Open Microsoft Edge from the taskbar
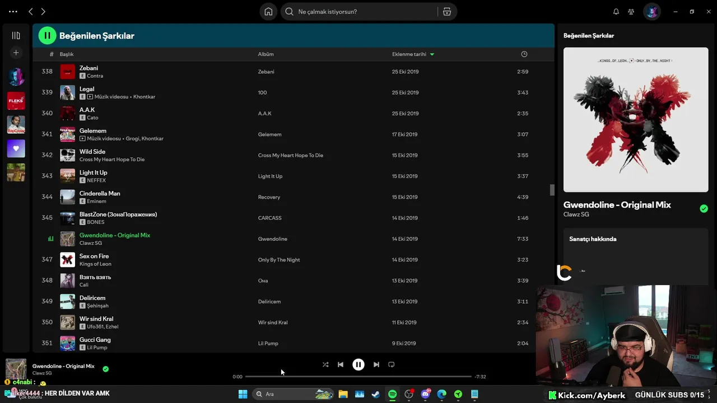Image resolution: width=717 pixels, height=403 pixels. coord(441,394)
